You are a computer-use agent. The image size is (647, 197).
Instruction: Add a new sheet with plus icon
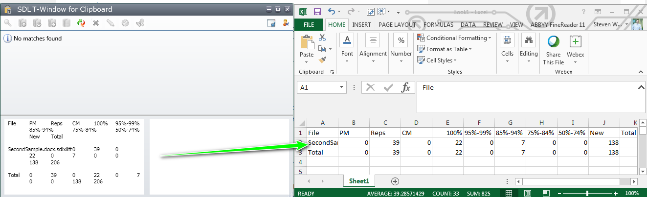[x=395, y=181]
